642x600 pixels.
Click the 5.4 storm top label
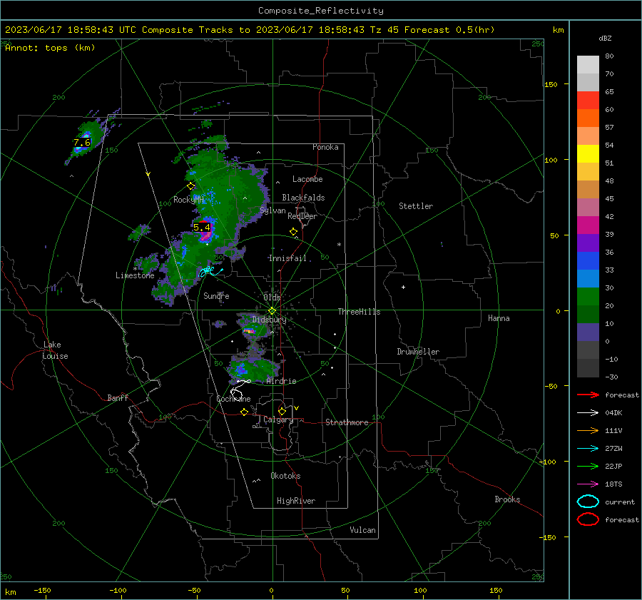[202, 227]
